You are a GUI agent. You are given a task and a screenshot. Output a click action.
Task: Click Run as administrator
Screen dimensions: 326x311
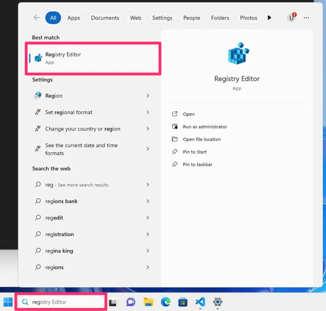(205, 127)
